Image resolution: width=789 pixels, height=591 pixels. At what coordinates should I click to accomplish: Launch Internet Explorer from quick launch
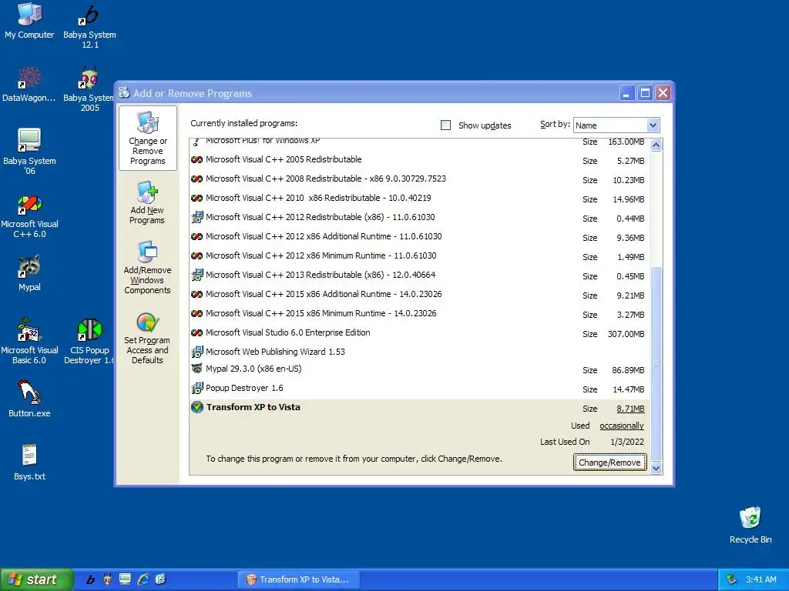(143, 579)
